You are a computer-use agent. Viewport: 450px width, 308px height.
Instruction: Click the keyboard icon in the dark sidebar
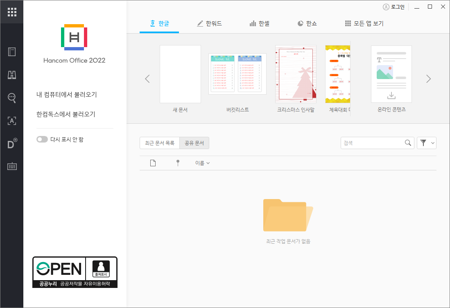pyautogui.click(x=12, y=166)
